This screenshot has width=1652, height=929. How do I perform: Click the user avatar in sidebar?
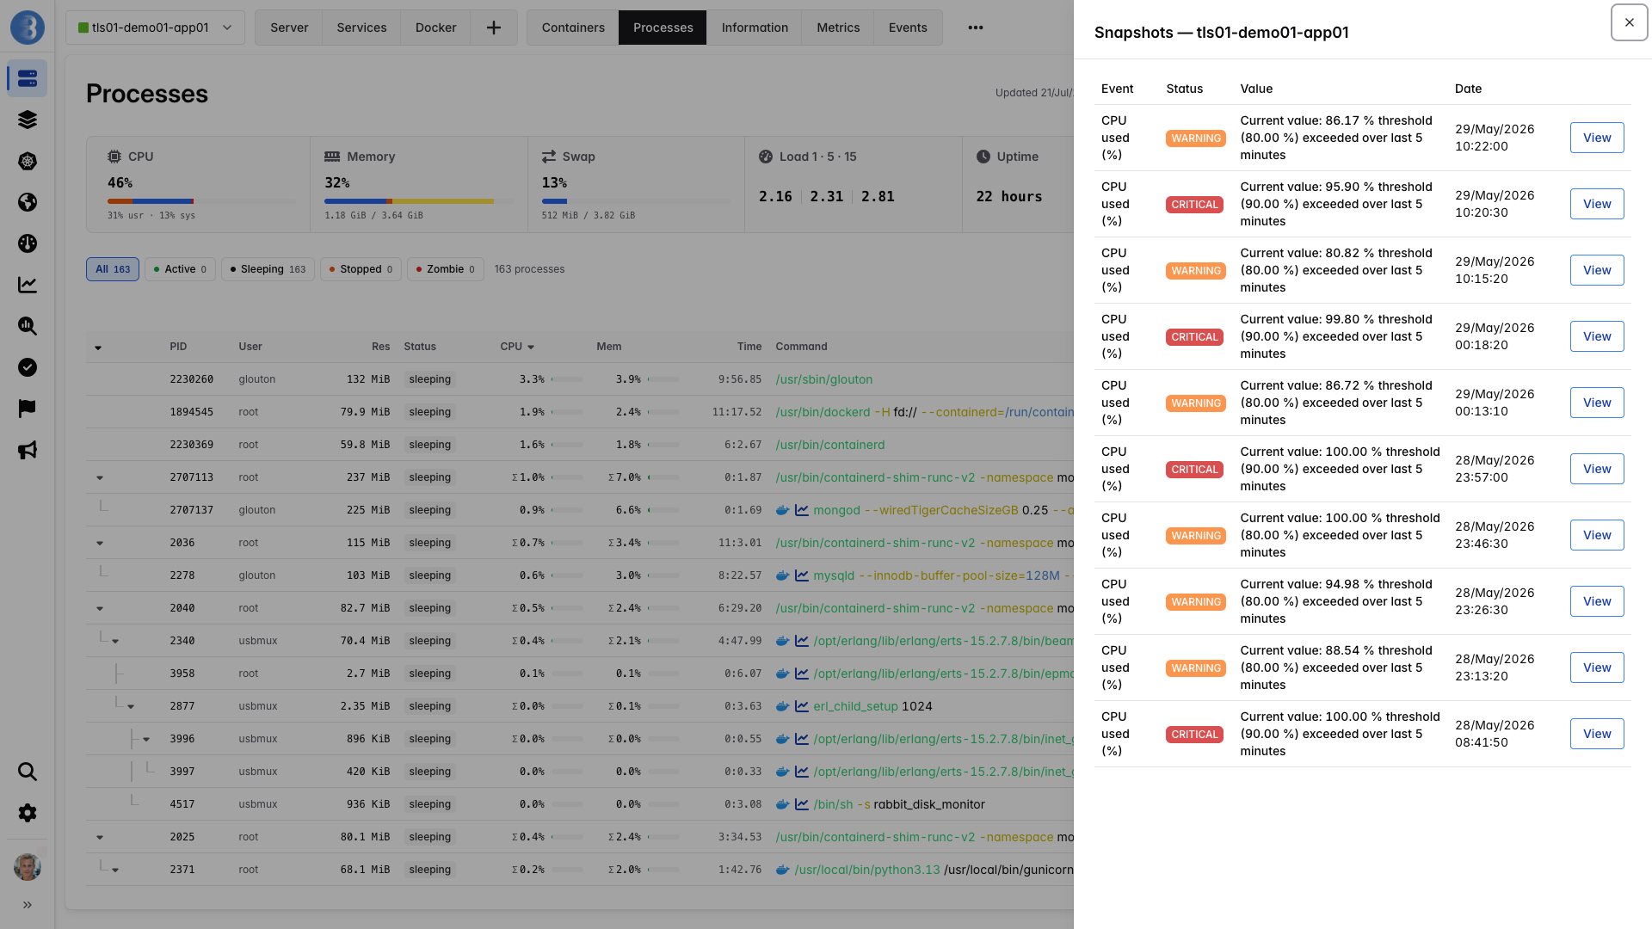(28, 867)
